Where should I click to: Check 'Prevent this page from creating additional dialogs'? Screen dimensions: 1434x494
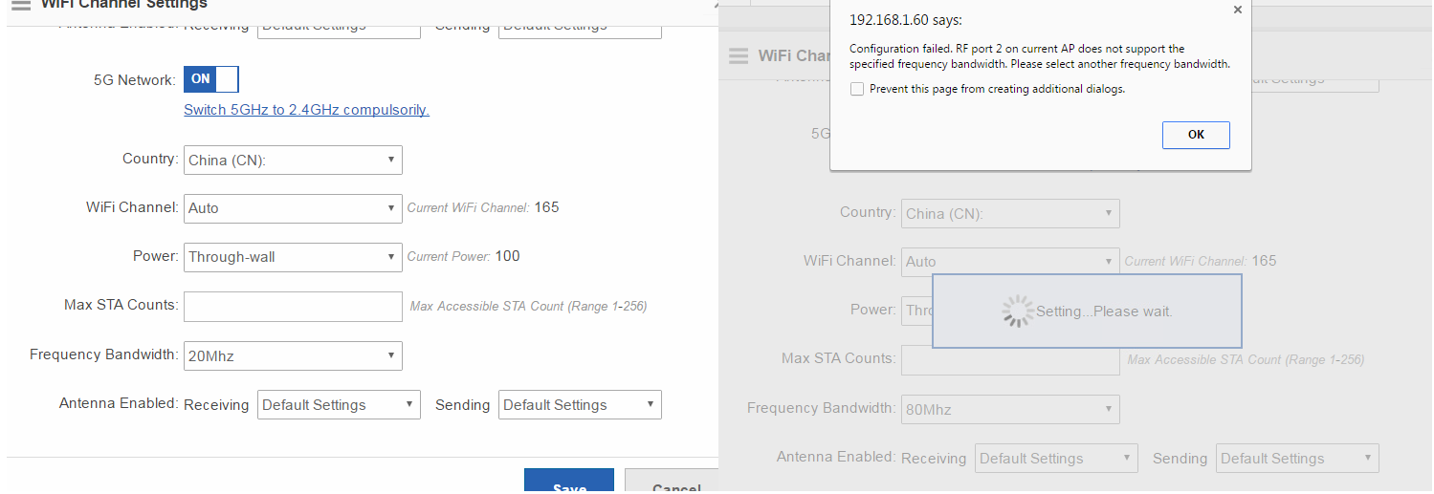(857, 89)
